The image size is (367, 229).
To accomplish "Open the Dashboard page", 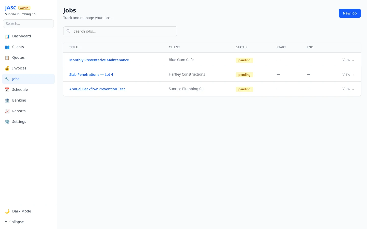I will [28, 36].
